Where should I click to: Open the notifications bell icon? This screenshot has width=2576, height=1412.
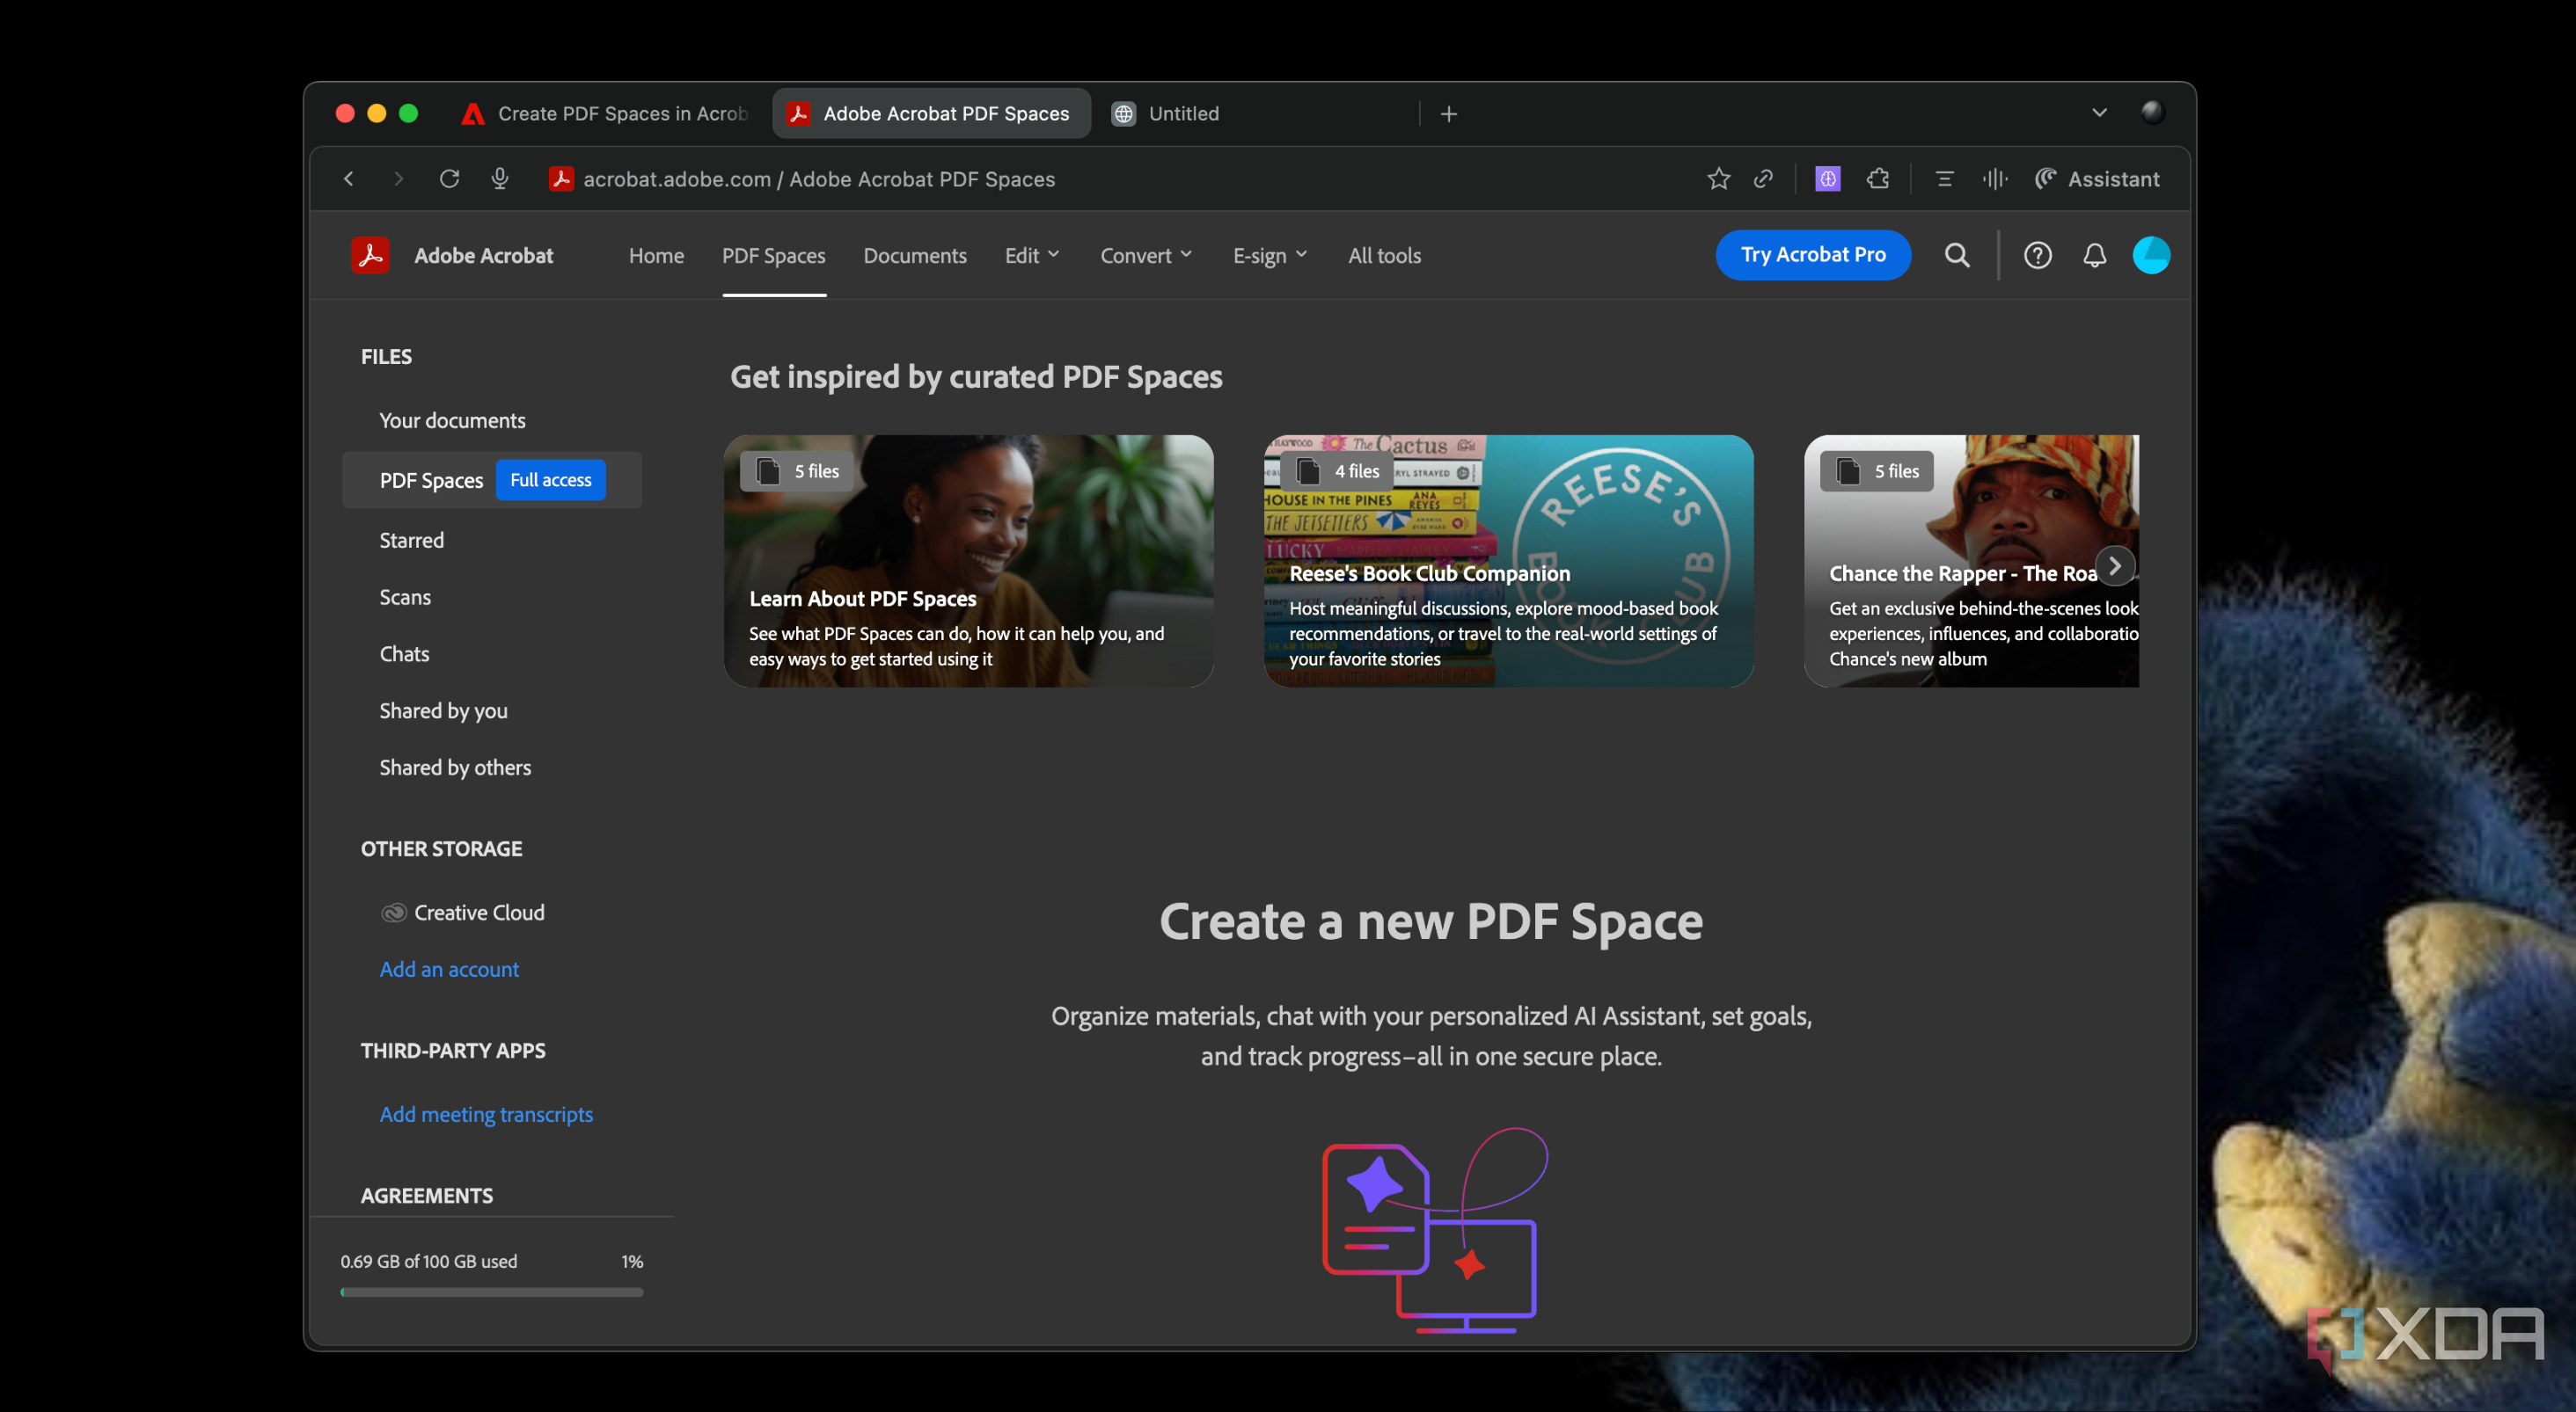click(2094, 255)
